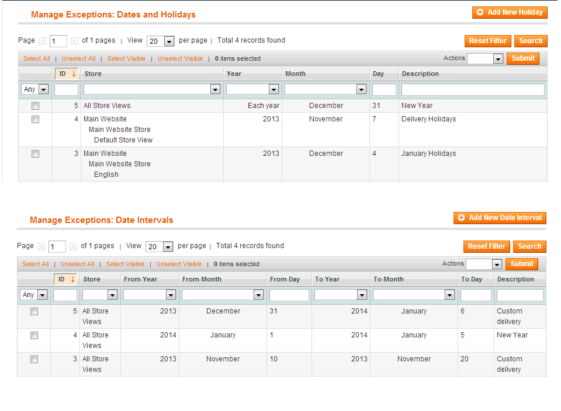Click the next page arrow in Date Intervals grid
The width and height of the screenshot is (561, 411).
tap(73, 246)
